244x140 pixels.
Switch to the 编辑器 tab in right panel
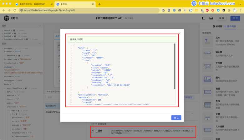[217, 27]
